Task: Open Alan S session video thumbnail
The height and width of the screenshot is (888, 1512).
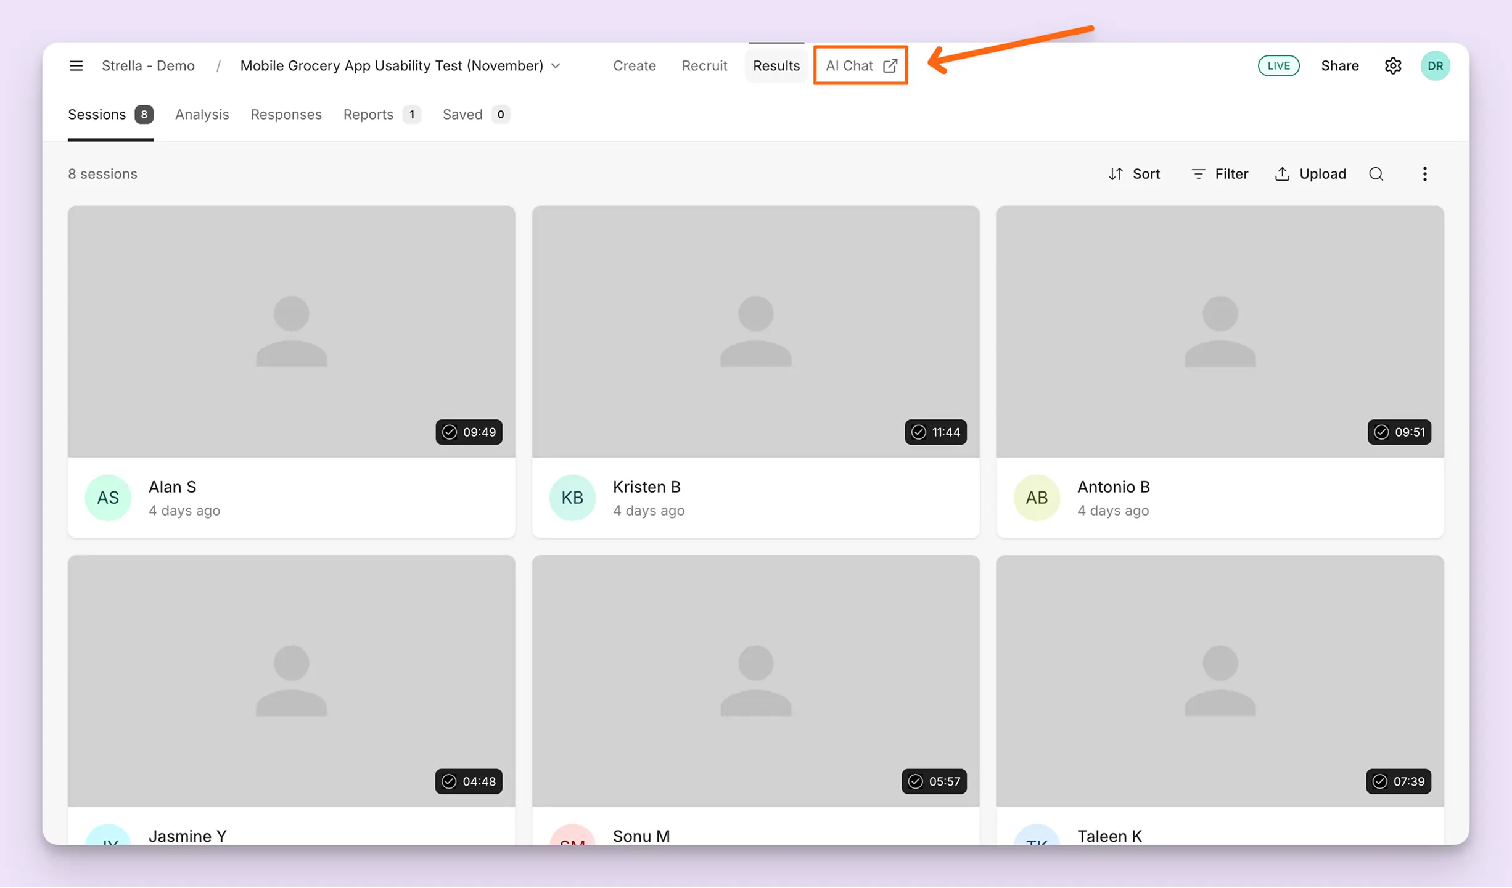Action: pyautogui.click(x=291, y=332)
